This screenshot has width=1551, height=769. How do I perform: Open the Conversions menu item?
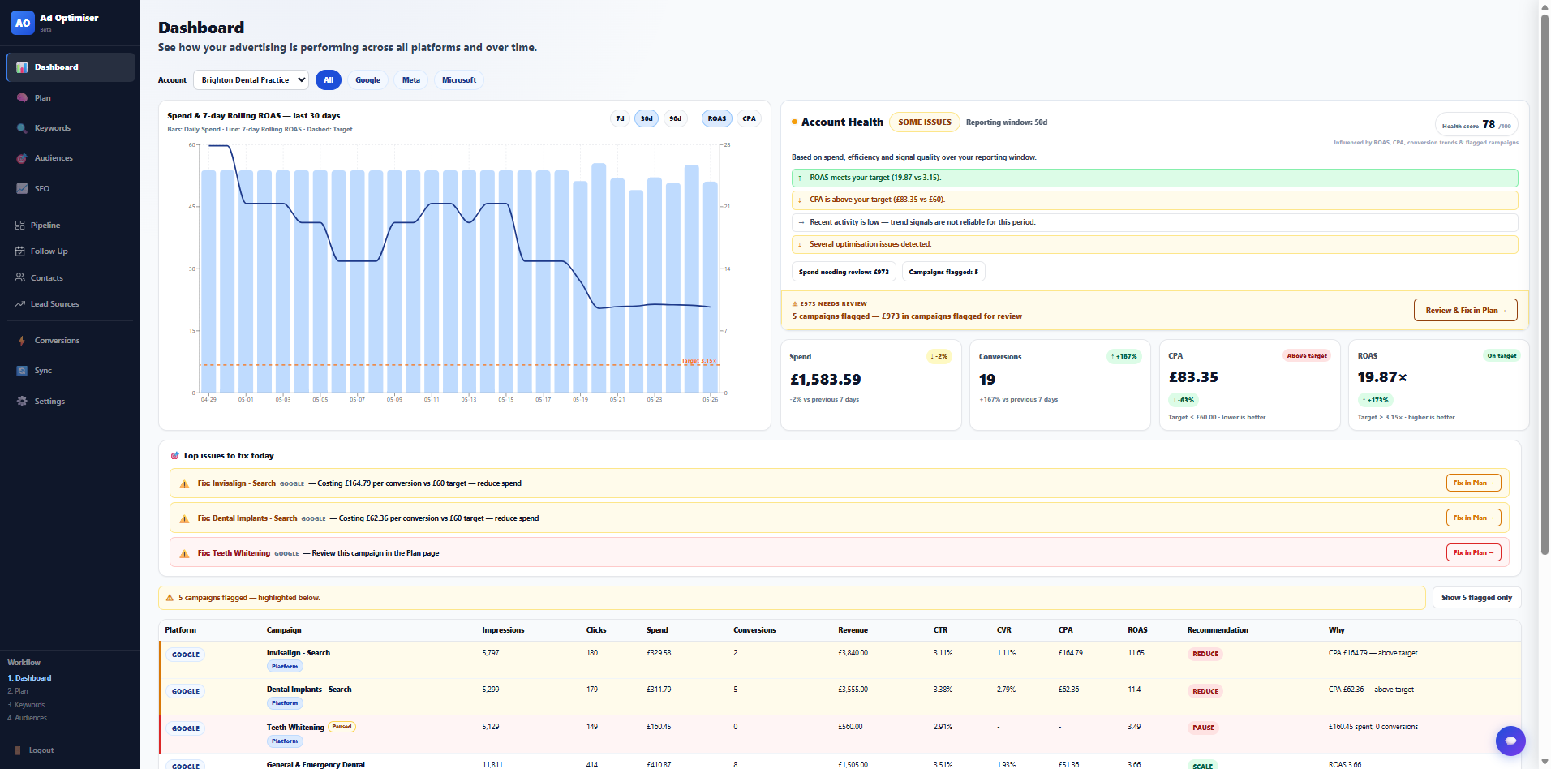tap(71, 341)
